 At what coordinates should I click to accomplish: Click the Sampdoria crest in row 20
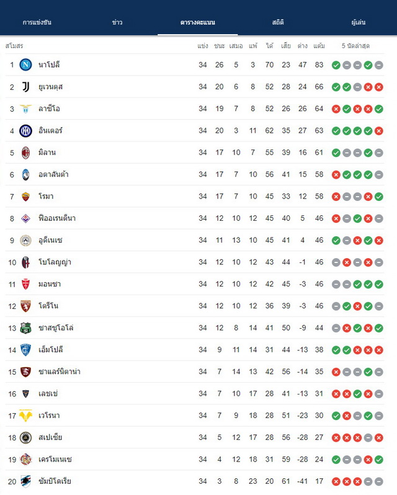25,481
